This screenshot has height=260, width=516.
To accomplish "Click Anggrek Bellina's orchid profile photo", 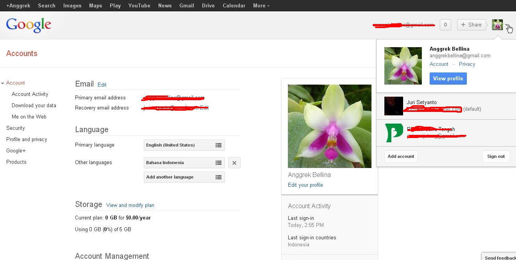I will (x=403, y=65).
